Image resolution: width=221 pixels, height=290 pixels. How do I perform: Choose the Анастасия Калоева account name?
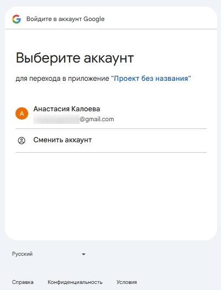(x=67, y=108)
